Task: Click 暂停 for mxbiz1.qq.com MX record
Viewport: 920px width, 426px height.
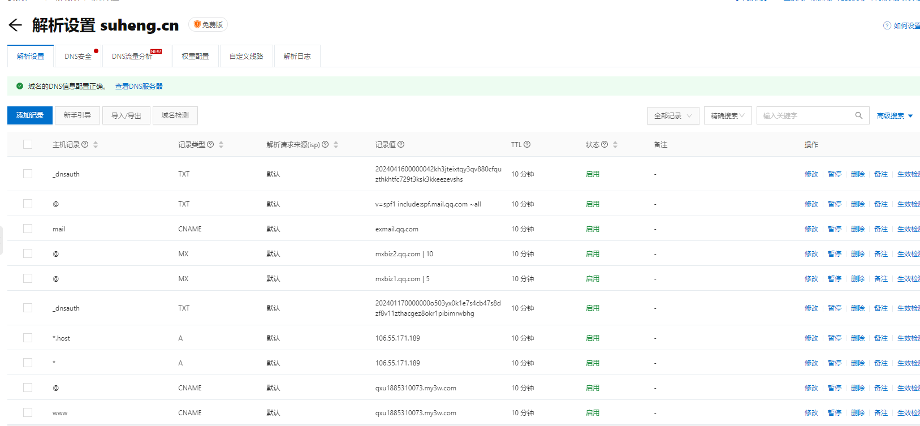Action: point(835,278)
